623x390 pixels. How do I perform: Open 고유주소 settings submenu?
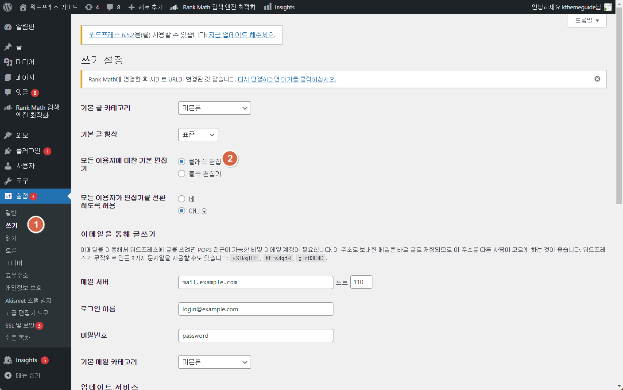click(x=17, y=275)
